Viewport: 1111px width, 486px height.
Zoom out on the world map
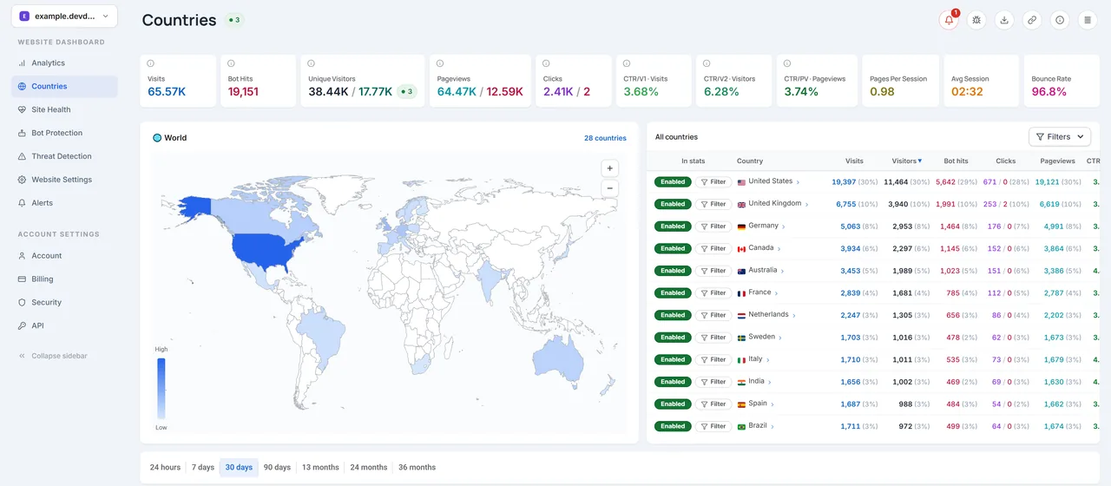(x=610, y=188)
